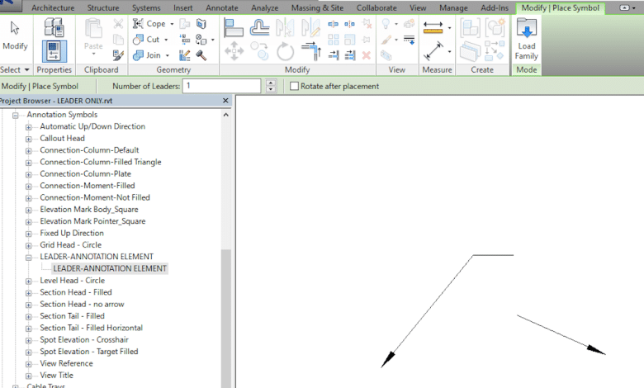The image size is (644, 388).
Task: Open the Join dropdown arrow
Action: tap(167, 55)
